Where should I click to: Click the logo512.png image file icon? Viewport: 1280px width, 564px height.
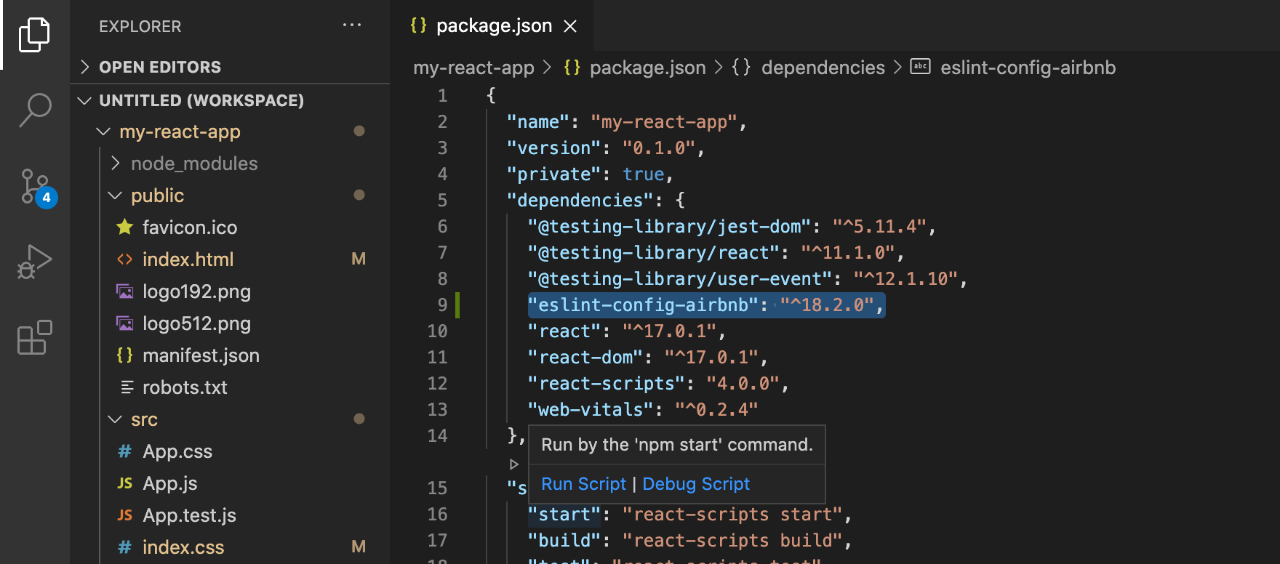pos(125,323)
